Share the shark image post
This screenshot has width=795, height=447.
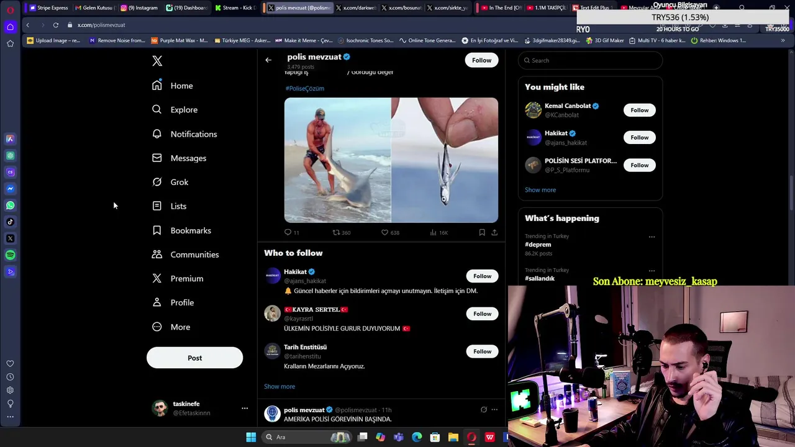point(494,232)
